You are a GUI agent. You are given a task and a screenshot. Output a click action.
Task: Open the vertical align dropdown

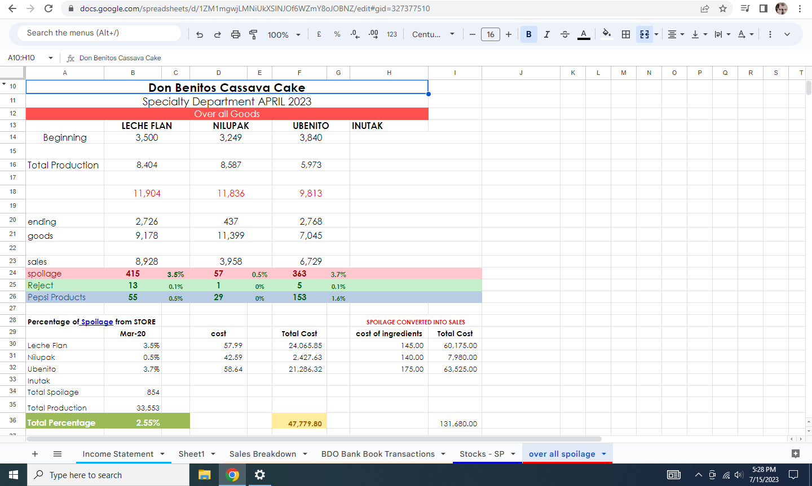point(699,34)
